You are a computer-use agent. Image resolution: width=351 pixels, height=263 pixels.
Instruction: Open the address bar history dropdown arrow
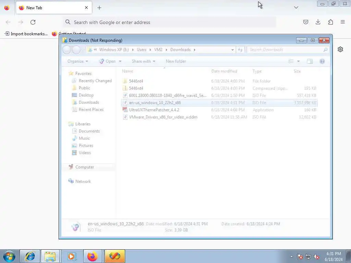pyautogui.click(x=233, y=50)
